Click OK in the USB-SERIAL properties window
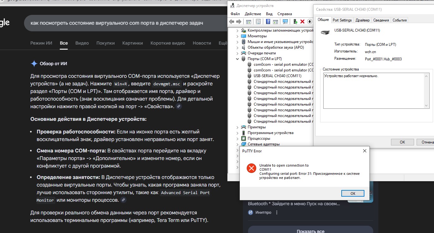The width and height of the screenshot is (434, 233). coord(402,142)
